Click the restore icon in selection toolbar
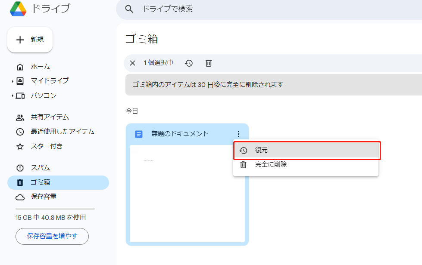This screenshot has width=422, height=265. click(x=189, y=63)
